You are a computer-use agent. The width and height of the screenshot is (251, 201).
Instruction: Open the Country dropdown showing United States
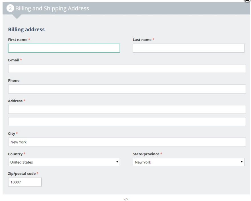tap(64, 162)
